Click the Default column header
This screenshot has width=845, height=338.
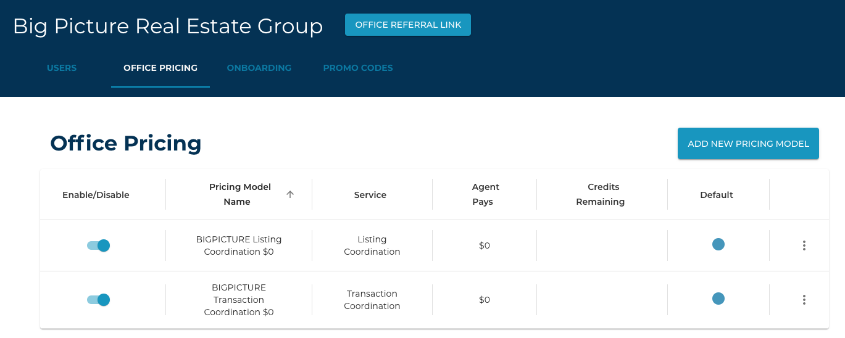click(717, 195)
